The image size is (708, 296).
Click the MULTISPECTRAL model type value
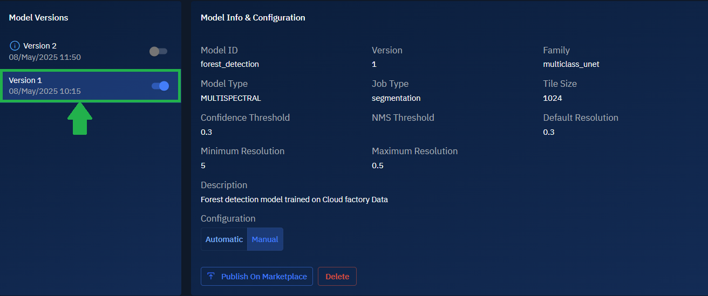click(230, 98)
